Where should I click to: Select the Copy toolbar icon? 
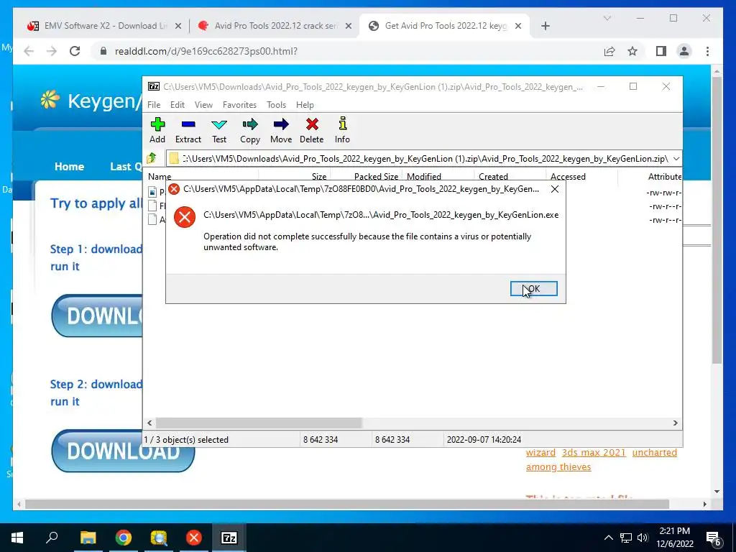coord(250,130)
